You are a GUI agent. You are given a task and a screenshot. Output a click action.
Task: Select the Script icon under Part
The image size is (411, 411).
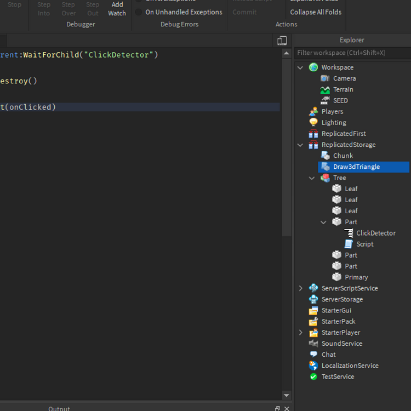(348, 244)
